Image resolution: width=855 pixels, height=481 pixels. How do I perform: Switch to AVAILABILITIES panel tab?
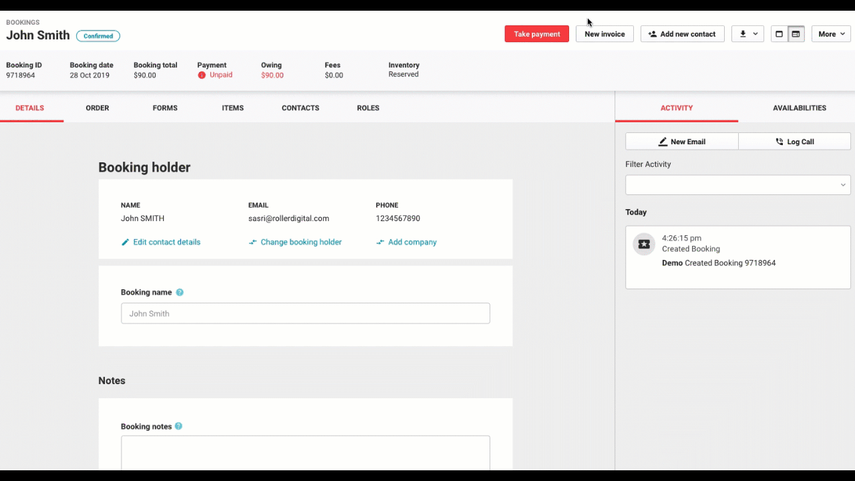coord(800,108)
